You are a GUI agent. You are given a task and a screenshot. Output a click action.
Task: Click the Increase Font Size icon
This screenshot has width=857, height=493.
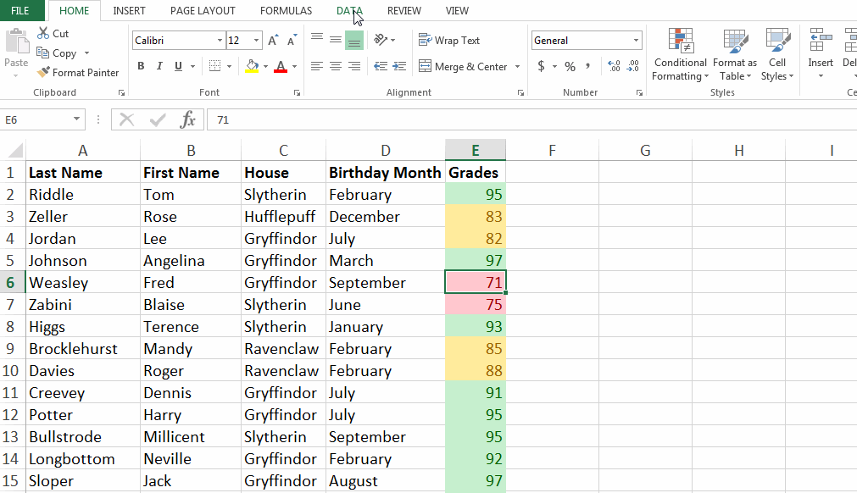tap(273, 41)
